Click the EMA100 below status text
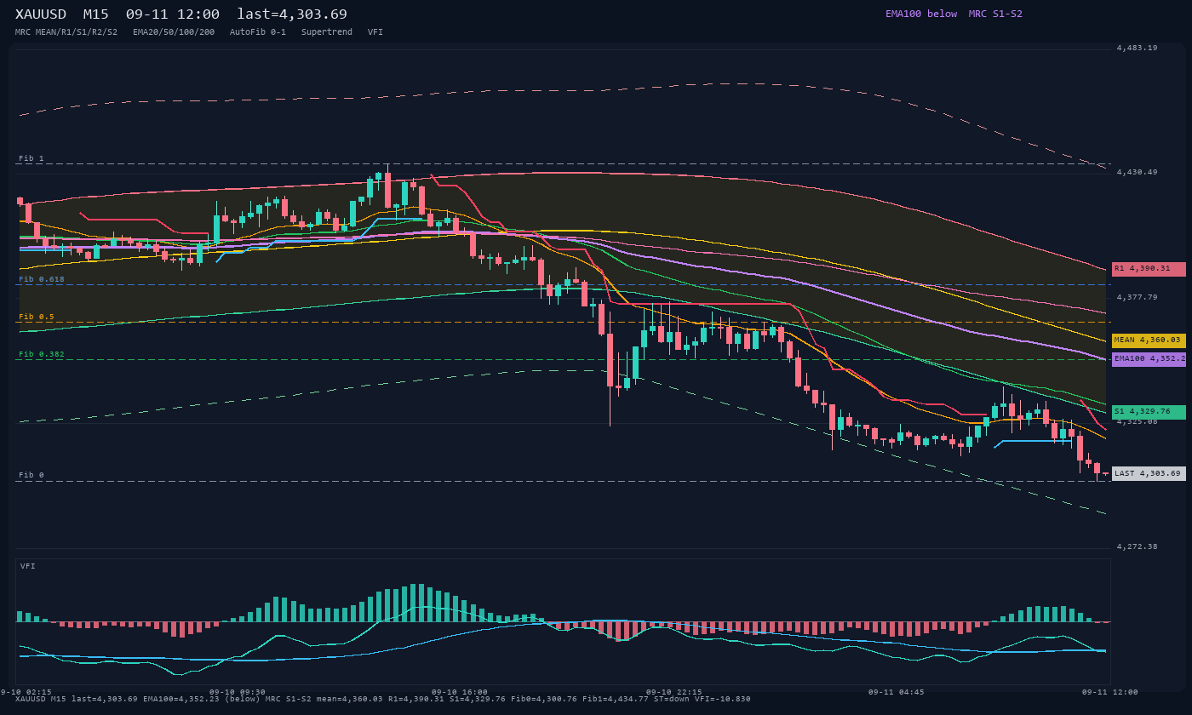Viewport: 1192px width, 715px height. tap(921, 14)
